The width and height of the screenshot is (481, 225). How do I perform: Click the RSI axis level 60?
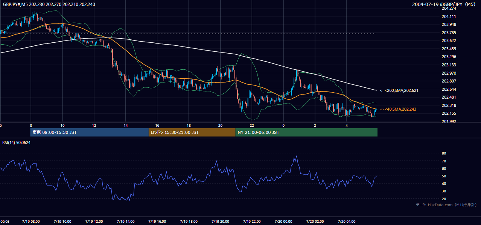tap(444, 169)
